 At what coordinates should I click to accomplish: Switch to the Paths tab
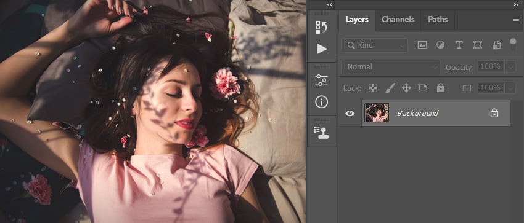point(438,20)
